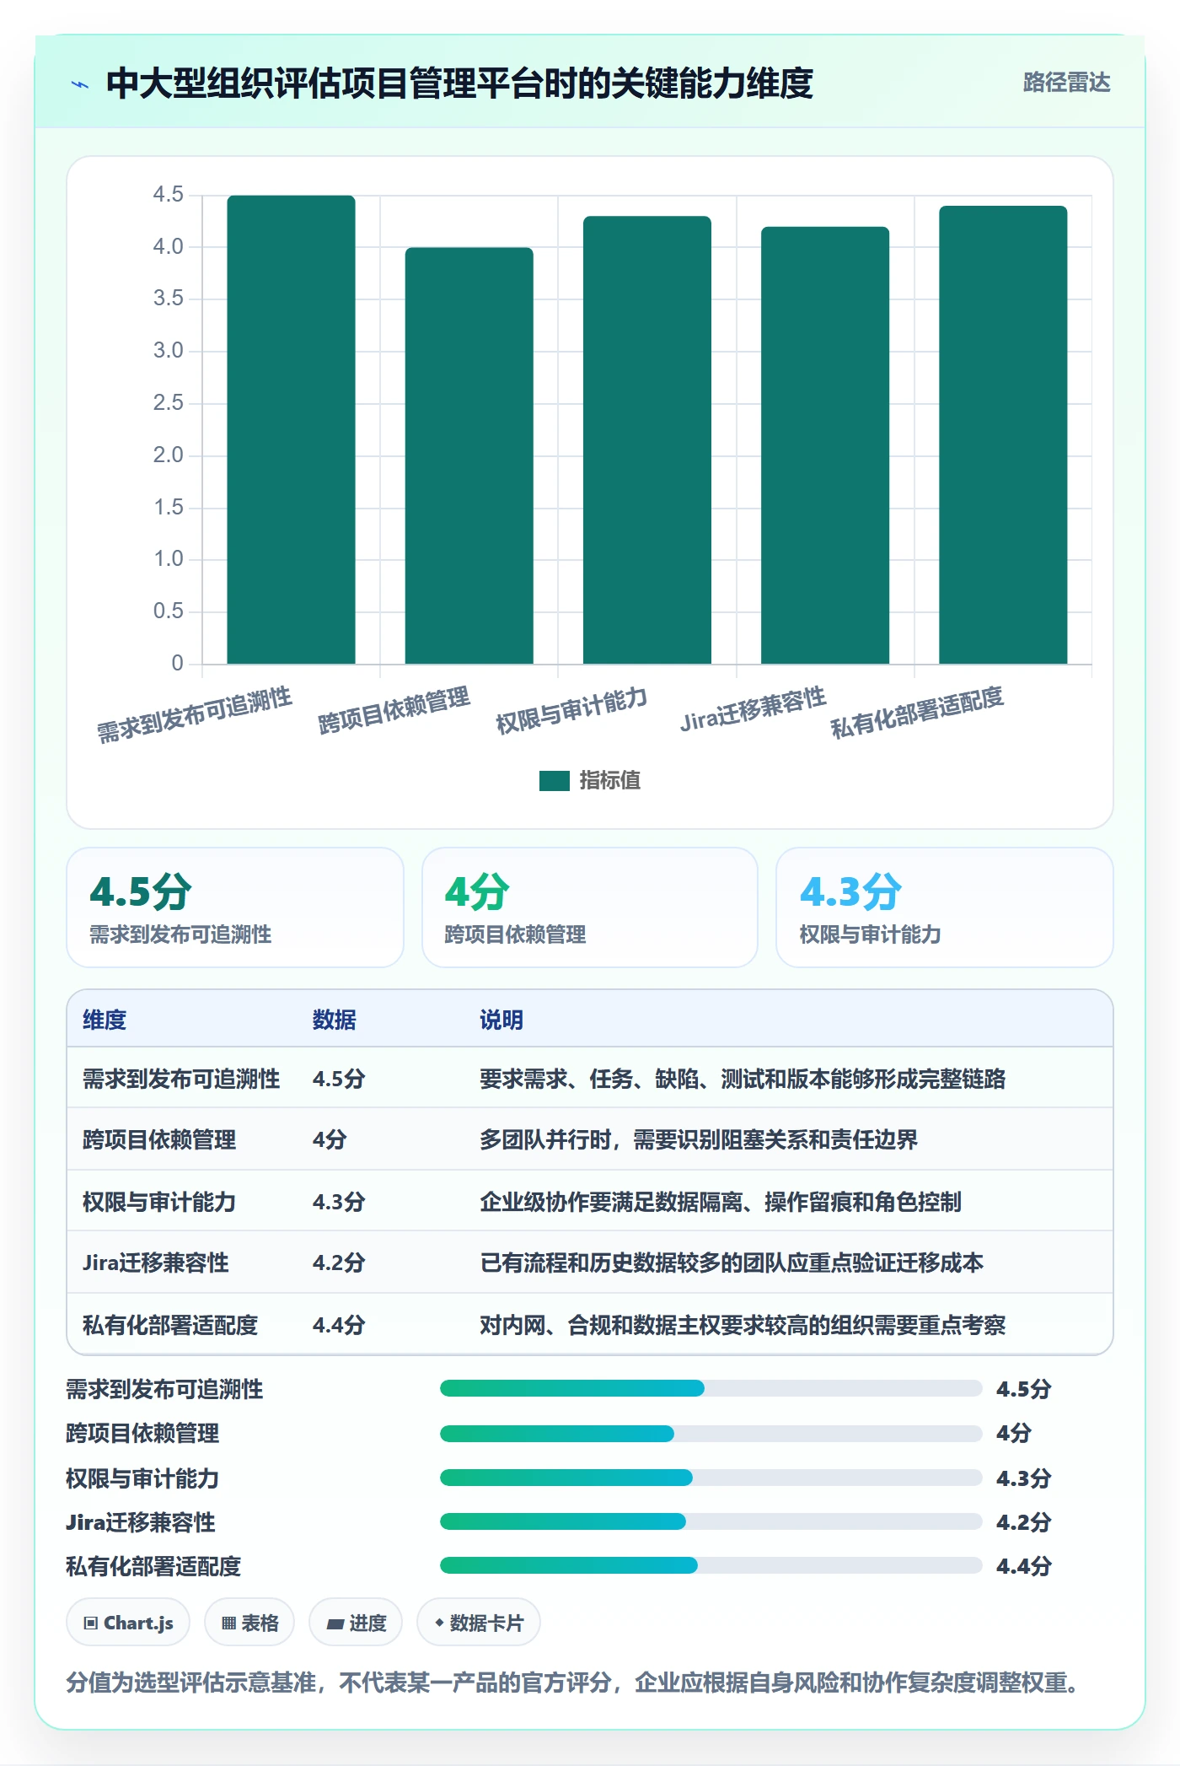
Task: Click the 路径雷达 label in the header
Action: click(x=1066, y=83)
